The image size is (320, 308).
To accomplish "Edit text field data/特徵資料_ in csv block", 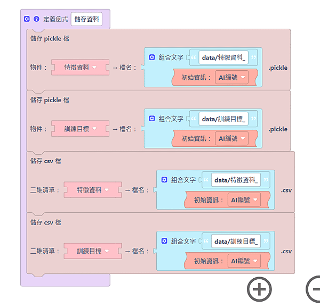I will point(236,180).
